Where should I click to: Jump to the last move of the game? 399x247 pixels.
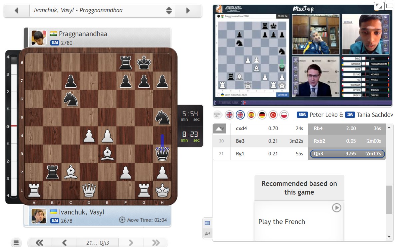coord(156,243)
